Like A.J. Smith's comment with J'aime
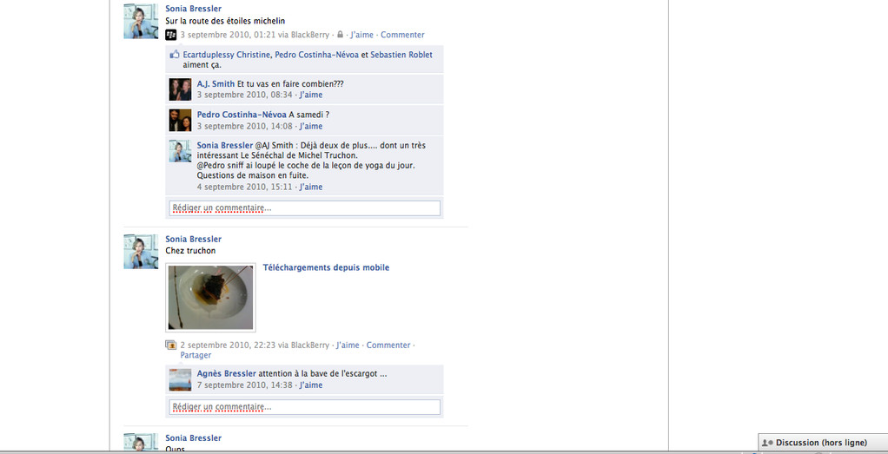This screenshot has width=888, height=454. [x=311, y=95]
